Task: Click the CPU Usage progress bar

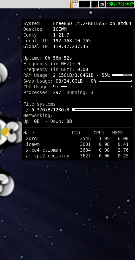Action: (x=96, y=87)
